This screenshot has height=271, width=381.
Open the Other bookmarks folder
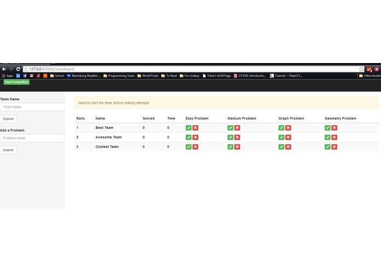370,76
